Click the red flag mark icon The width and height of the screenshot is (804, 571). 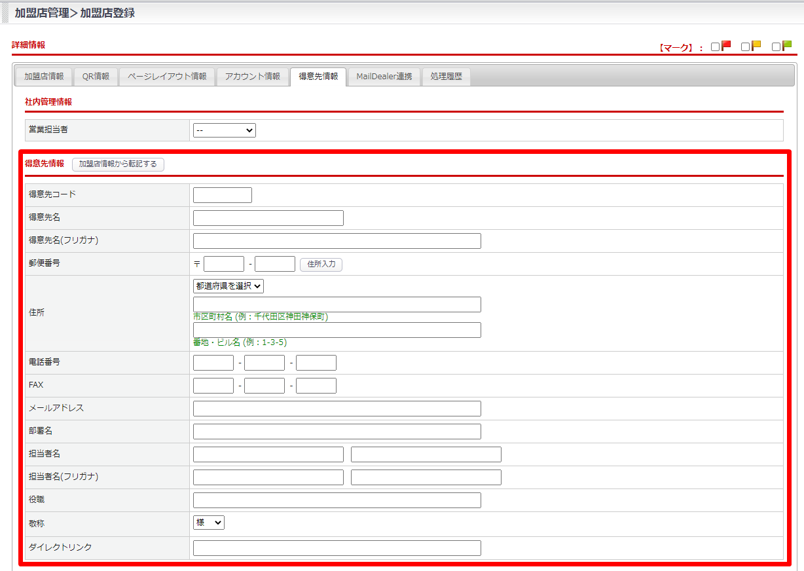click(725, 46)
